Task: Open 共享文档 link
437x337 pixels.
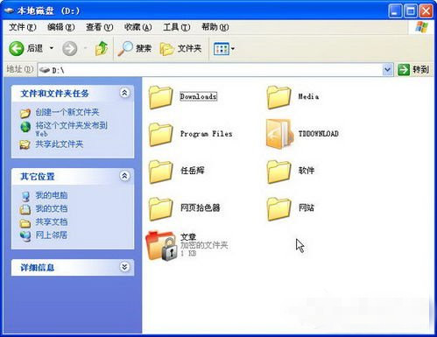Action: click(52, 221)
